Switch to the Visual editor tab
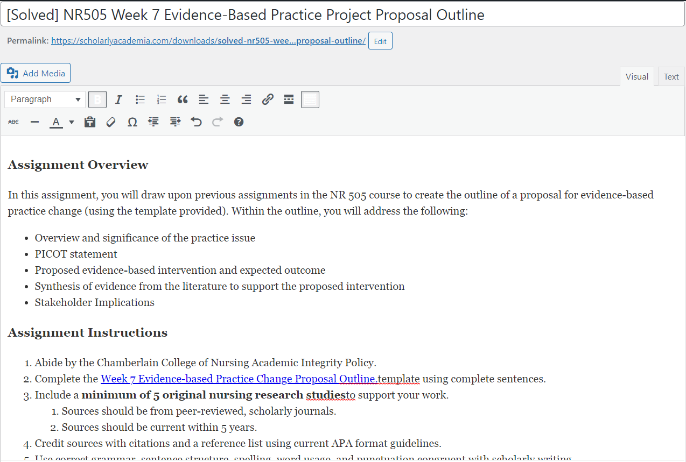Viewport: 686px width, 462px height. pos(637,76)
